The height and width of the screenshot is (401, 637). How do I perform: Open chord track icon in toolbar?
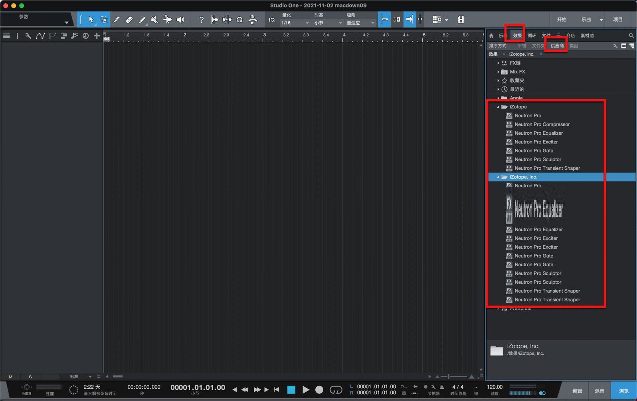[x=74, y=36]
